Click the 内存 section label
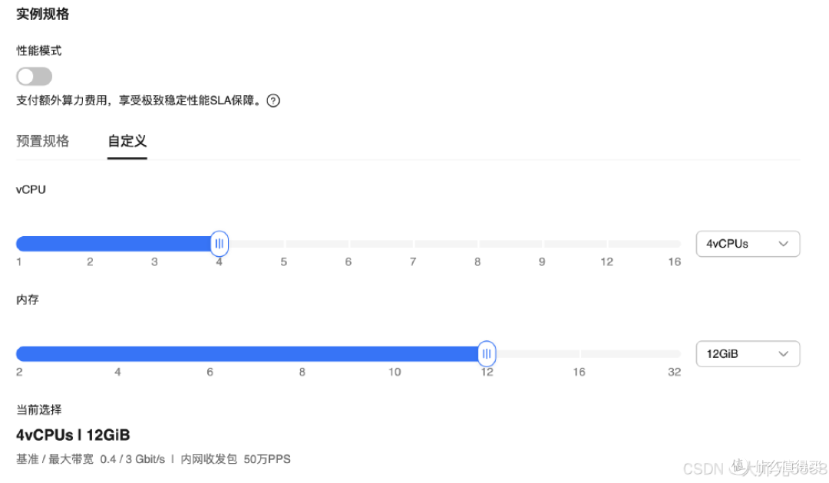 [x=28, y=300]
